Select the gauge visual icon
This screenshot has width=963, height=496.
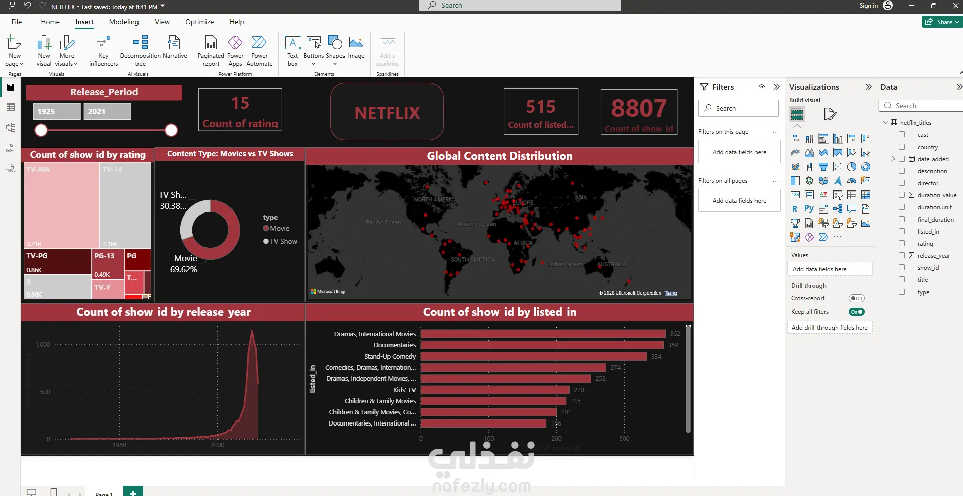click(x=852, y=181)
